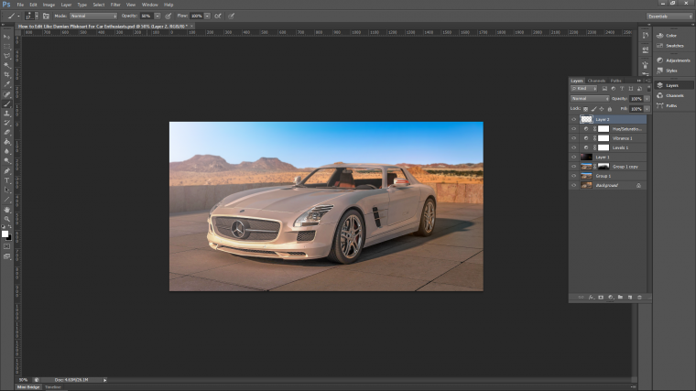Hide Layer 1 visibility eye
Viewport: 696px width, 391px height.
574,157
